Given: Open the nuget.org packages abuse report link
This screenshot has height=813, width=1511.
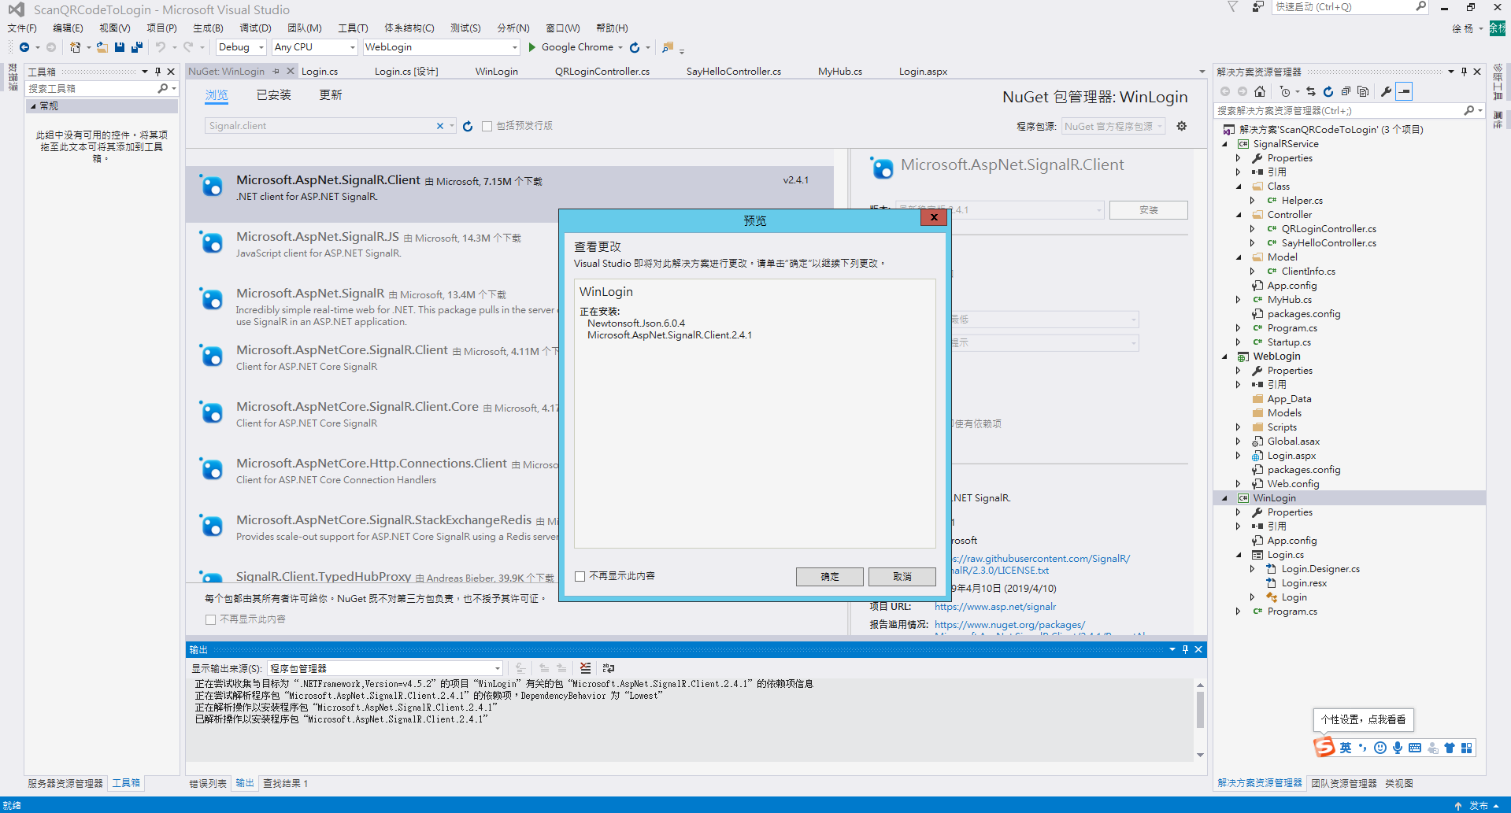Looking at the screenshot, I should pos(1009,625).
